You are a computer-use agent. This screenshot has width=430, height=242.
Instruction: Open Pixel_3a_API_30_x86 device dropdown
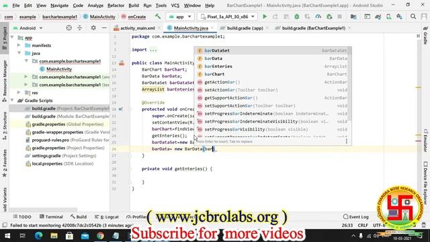click(x=228, y=17)
